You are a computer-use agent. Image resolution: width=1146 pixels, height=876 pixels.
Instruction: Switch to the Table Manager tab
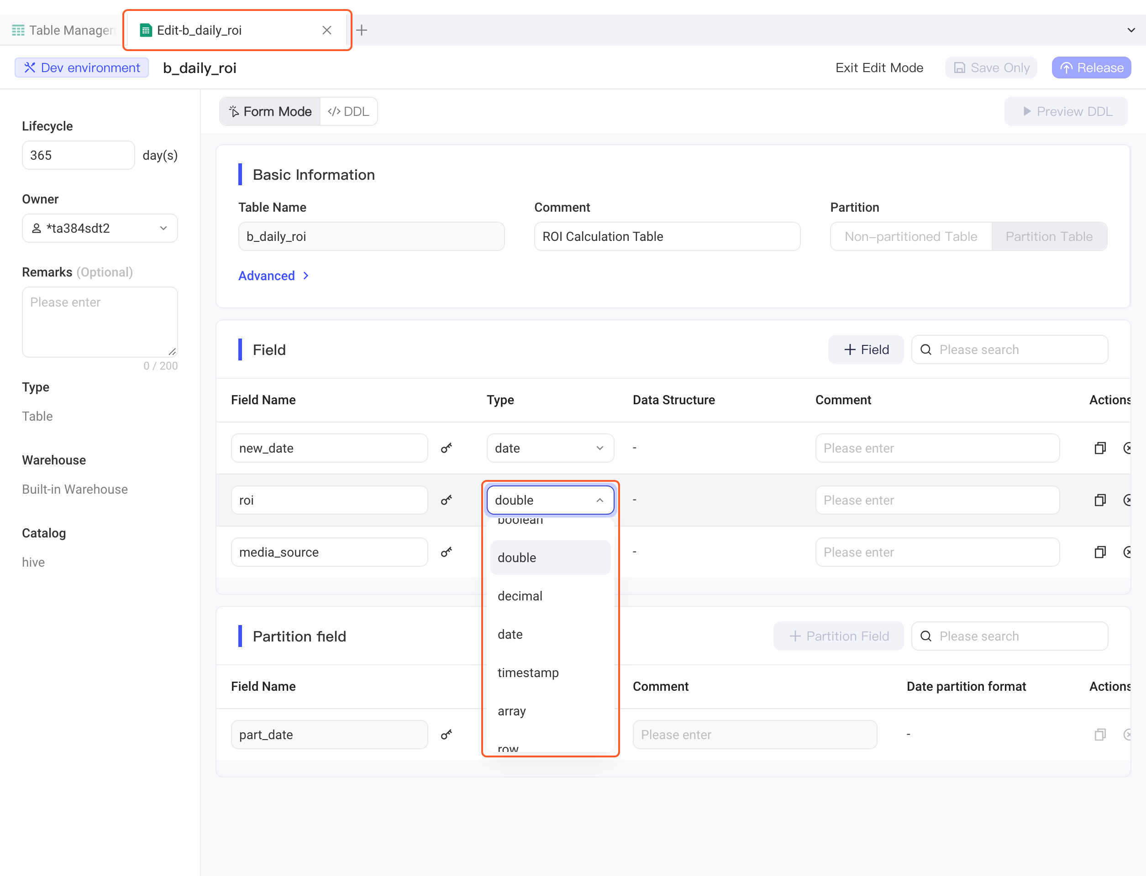pyautogui.click(x=63, y=30)
